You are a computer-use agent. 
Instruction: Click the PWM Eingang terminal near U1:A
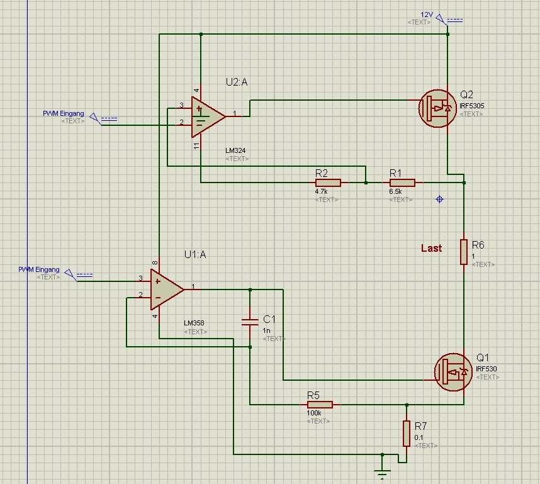click(x=78, y=275)
